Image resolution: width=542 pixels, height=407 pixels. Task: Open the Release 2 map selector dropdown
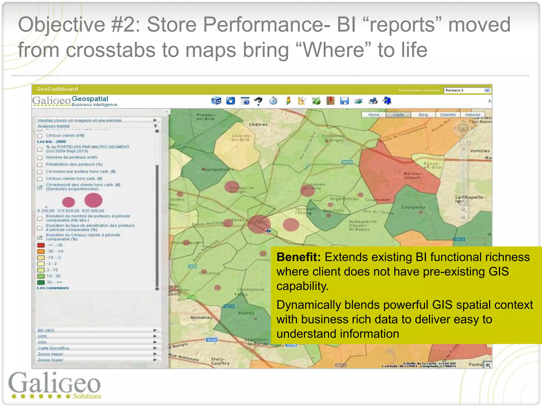pos(467,90)
